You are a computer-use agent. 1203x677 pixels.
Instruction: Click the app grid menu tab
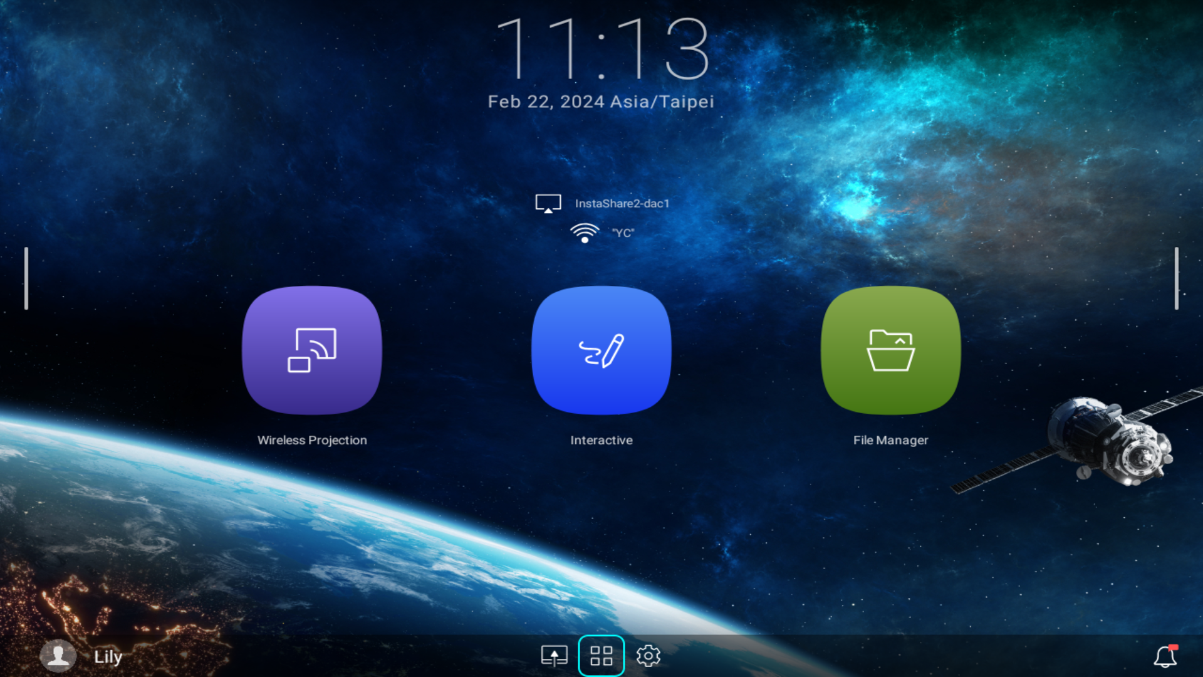pyautogui.click(x=601, y=654)
